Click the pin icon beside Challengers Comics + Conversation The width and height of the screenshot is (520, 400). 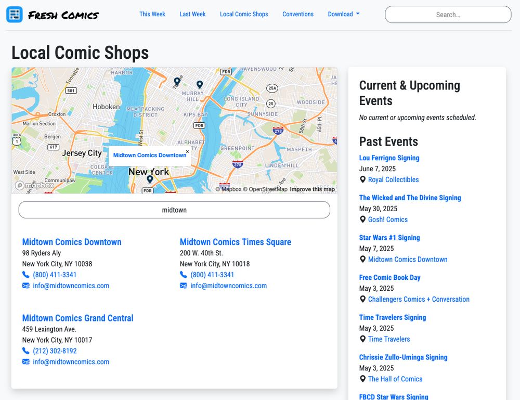tap(363, 299)
